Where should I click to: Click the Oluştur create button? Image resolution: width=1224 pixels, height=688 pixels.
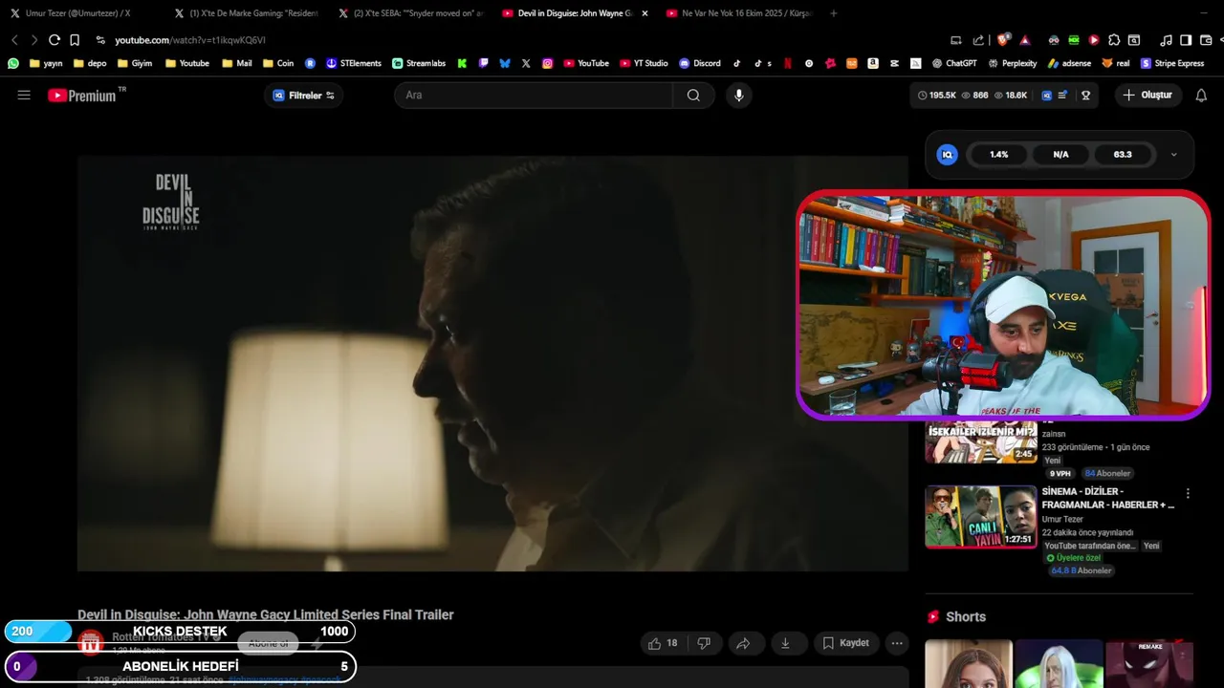[x=1147, y=95]
